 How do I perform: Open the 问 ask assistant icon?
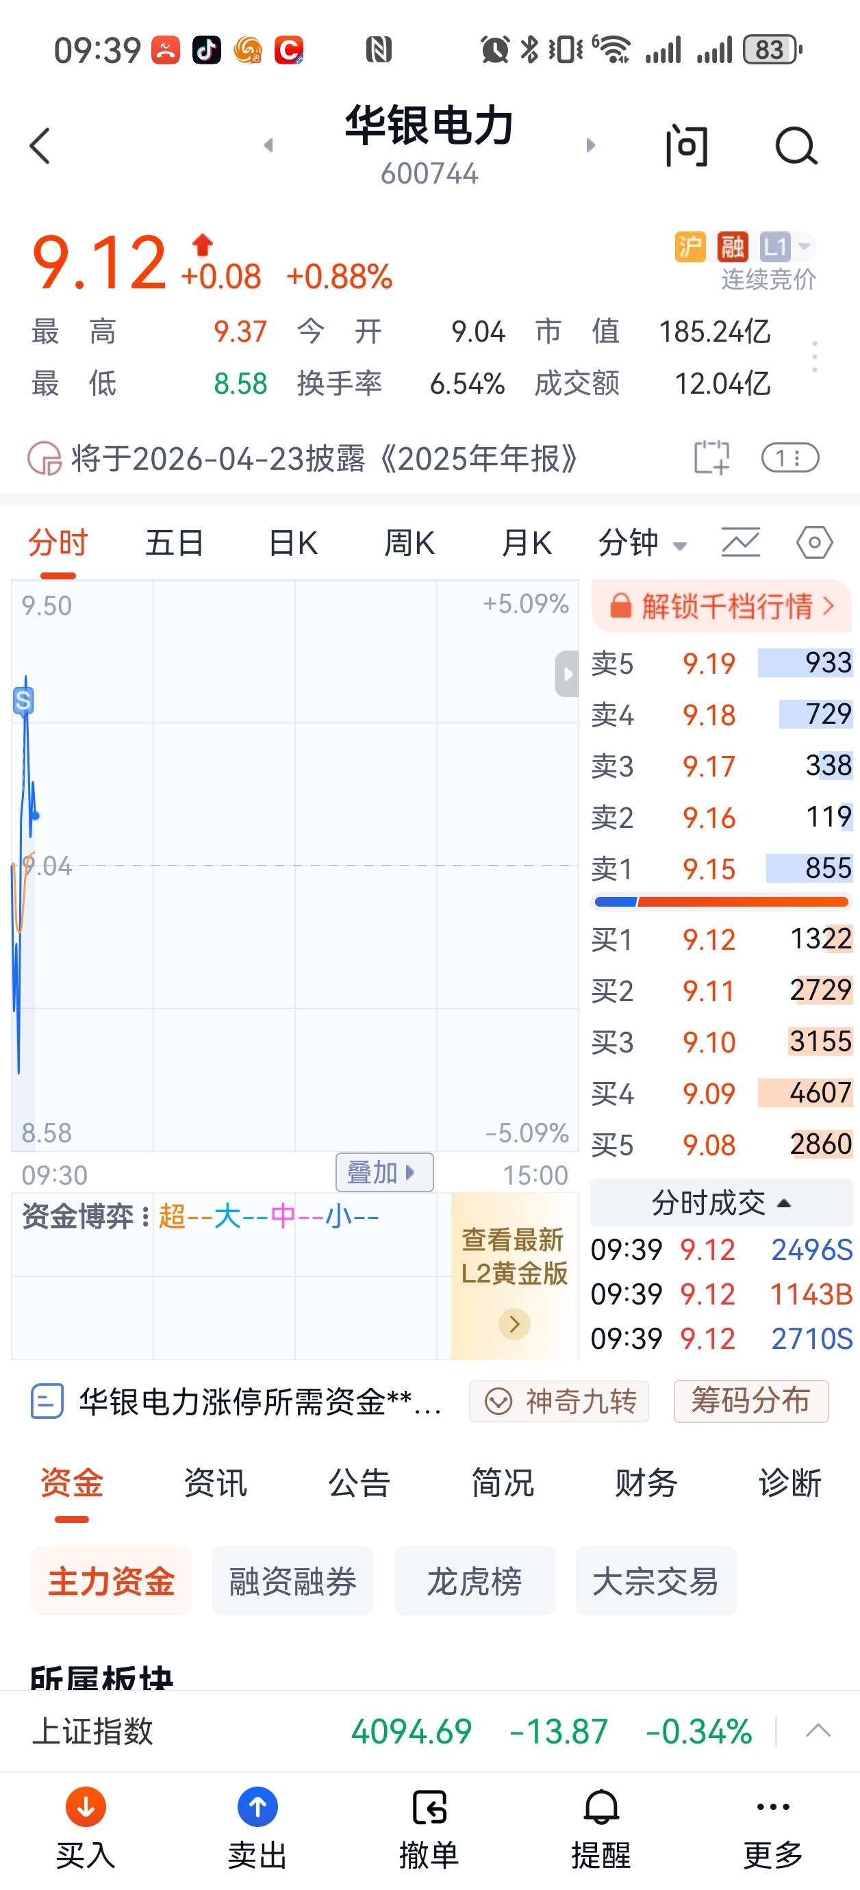click(x=687, y=145)
